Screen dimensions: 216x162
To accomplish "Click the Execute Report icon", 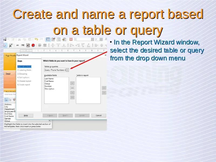I will (x=64, y=39).
